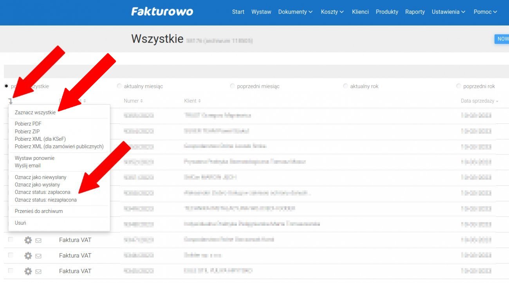Expand the Dokumenty dropdown menu
509x283 pixels.
[296, 12]
